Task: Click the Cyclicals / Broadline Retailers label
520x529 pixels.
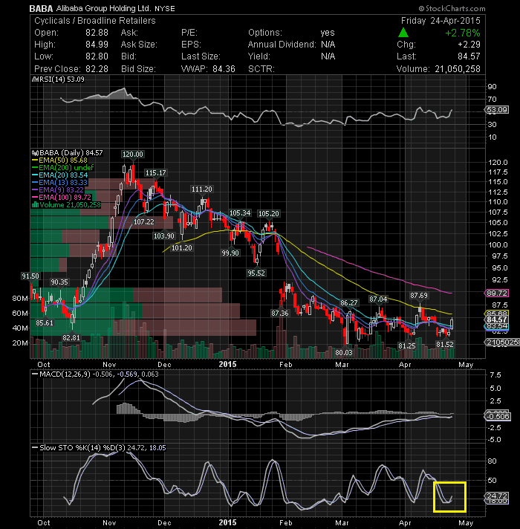Action: [95, 21]
